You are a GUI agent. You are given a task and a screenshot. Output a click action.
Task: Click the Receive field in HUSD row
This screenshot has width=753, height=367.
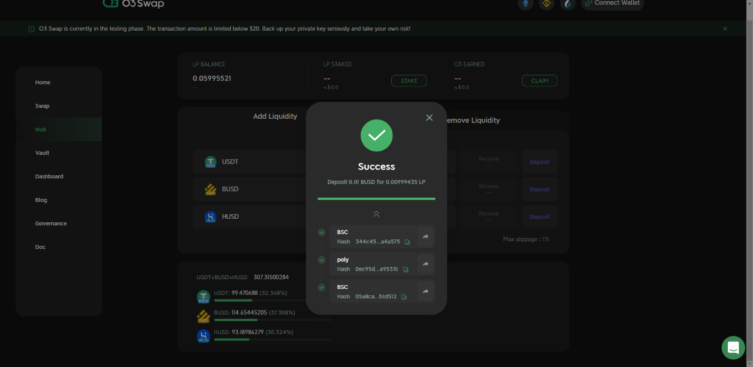click(488, 217)
